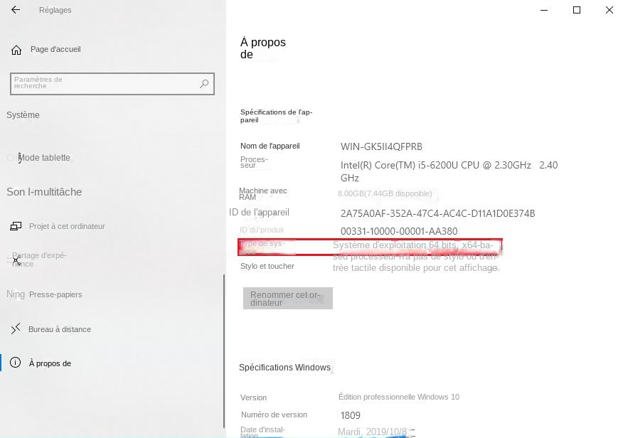Click the info icon beside À propos de
This screenshot has height=438, width=623.
16,363
